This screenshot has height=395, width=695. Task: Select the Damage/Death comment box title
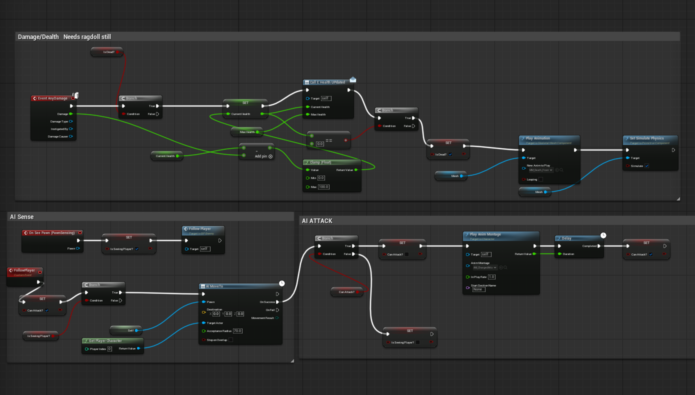pos(64,37)
